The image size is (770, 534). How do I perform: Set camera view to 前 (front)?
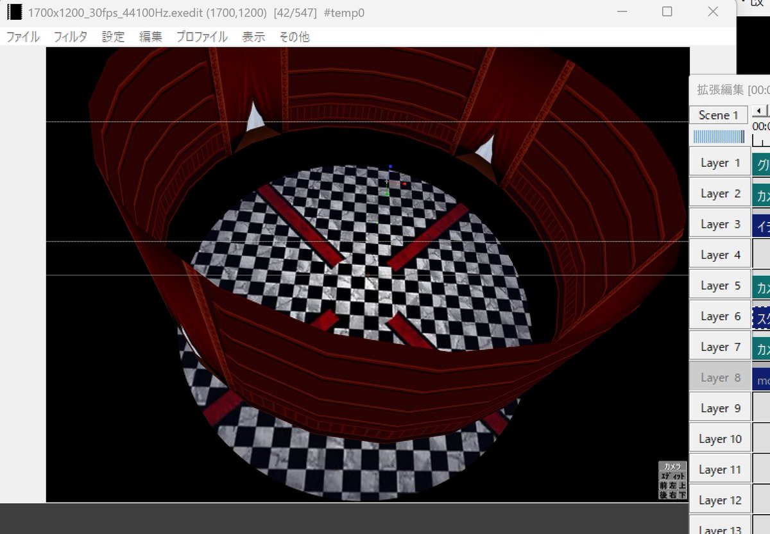[x=663, y=485]
